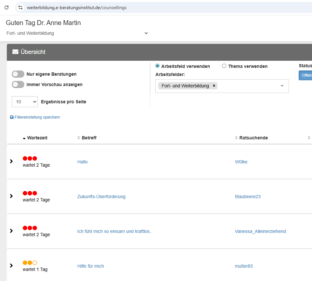Click the orange waiting dots for Hilfe für mich
312x281 pixels.
[30, 263]
